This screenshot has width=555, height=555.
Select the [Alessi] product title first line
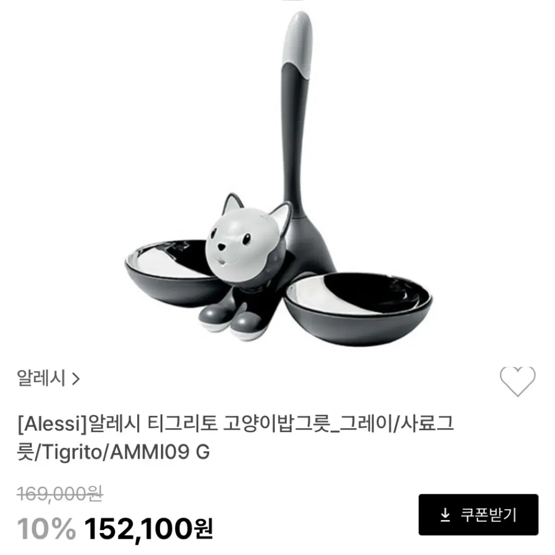point(235,424)
